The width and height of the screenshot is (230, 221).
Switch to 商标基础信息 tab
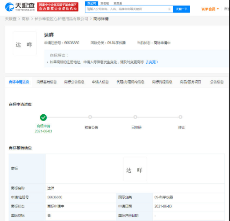click(x=47, y=82)
